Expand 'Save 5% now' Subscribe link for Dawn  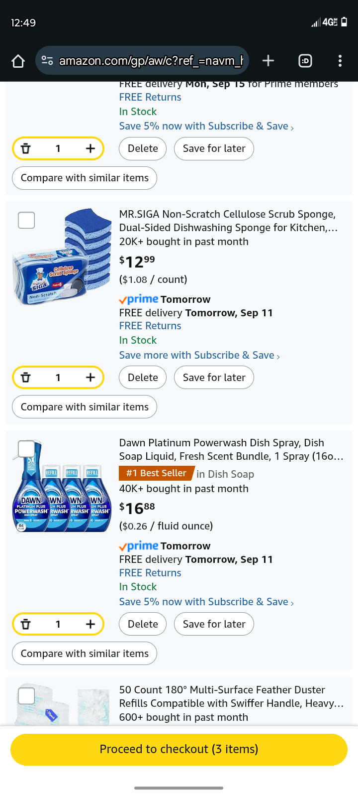(206, 602)
